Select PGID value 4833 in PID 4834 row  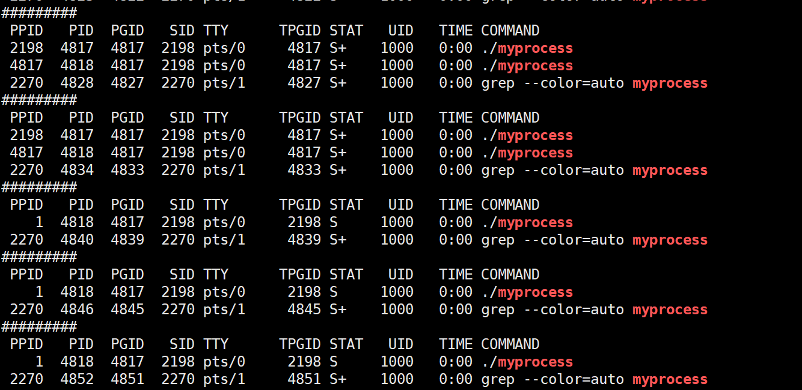click(127, 170)
